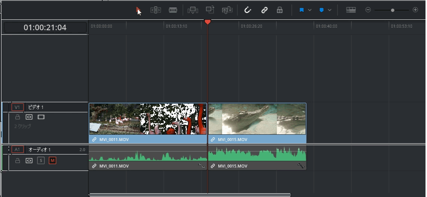427x197 pixels.
Task: Click the A1 destination control
Action: pos(18,150)
